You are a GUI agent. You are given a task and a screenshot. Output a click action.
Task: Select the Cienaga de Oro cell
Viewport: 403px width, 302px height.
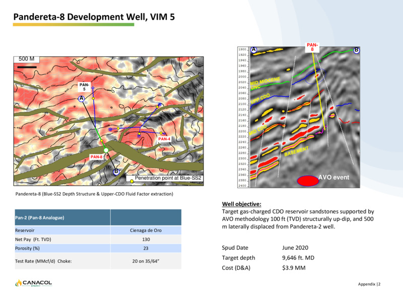[x=146, y=231]
